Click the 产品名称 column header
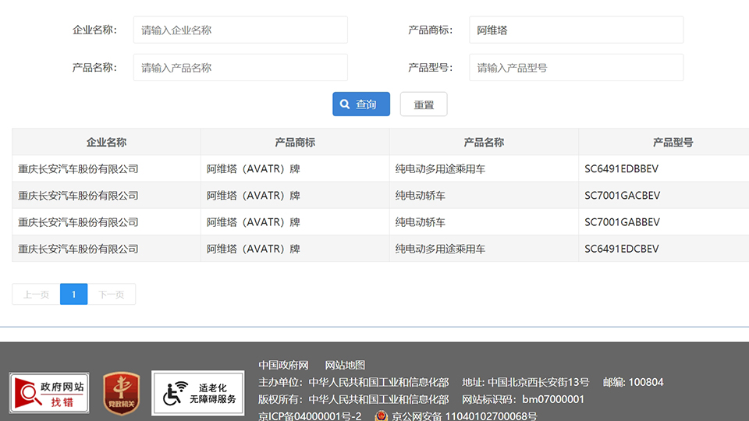749x421 pixels. 484,142
